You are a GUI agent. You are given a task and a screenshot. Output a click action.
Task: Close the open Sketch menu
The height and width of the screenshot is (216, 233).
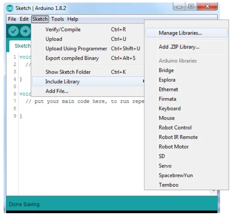pos(40,19)
